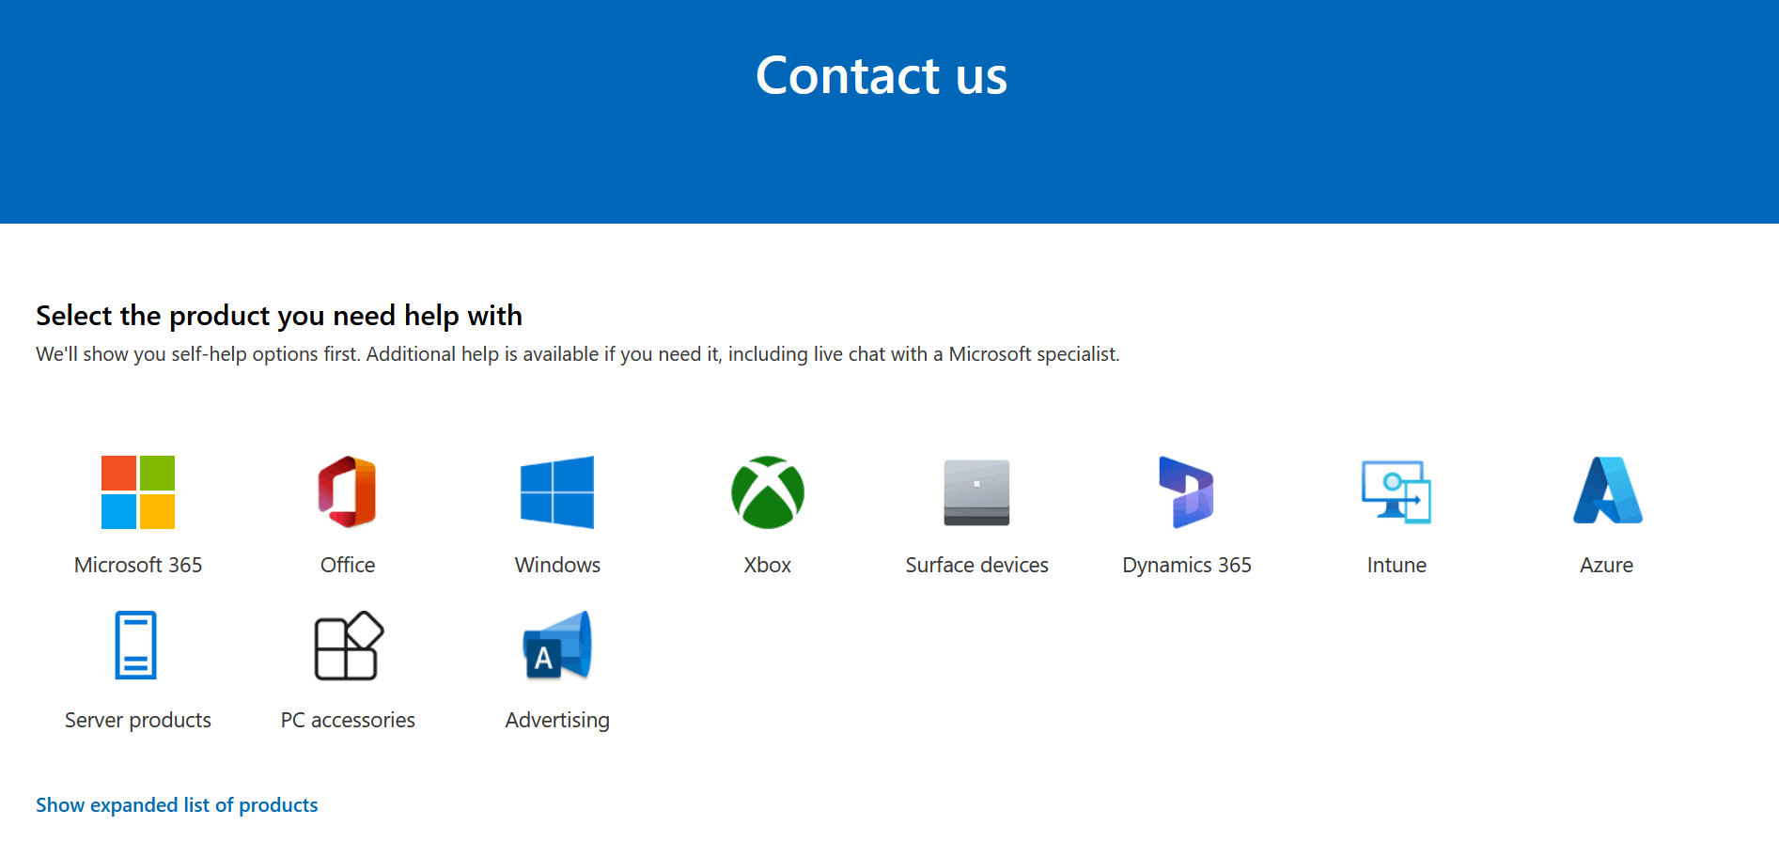
Task: Open the 'Azure' product label
Action: click(x=1607, y=565)
